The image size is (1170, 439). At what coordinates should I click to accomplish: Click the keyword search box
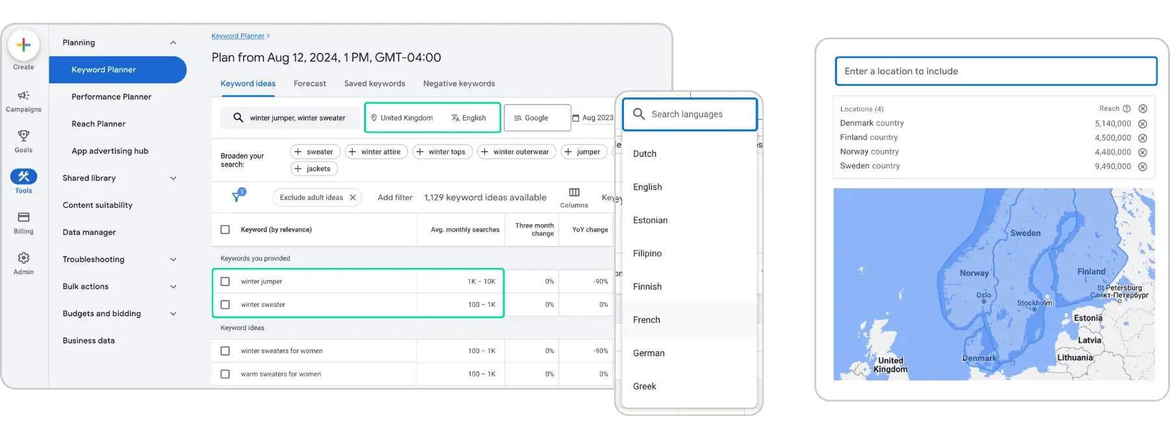coord(290,118)
